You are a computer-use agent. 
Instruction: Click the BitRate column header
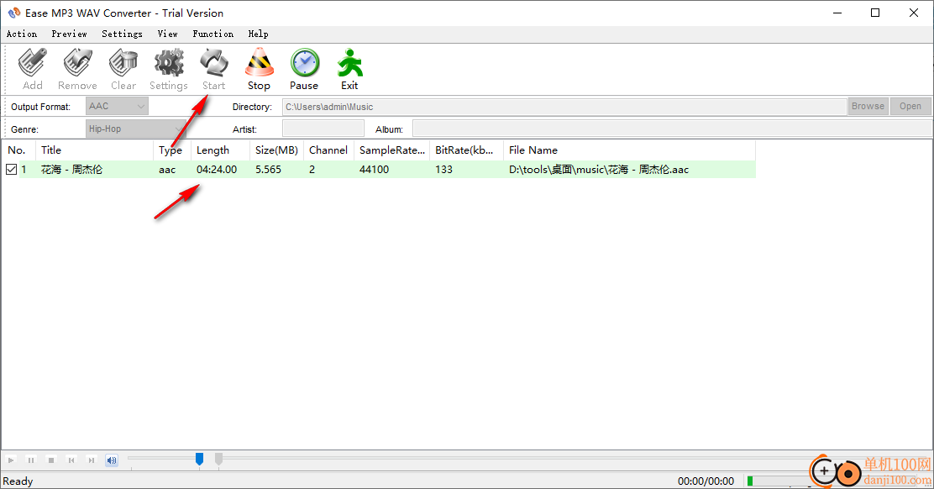[x=466, y=150]
